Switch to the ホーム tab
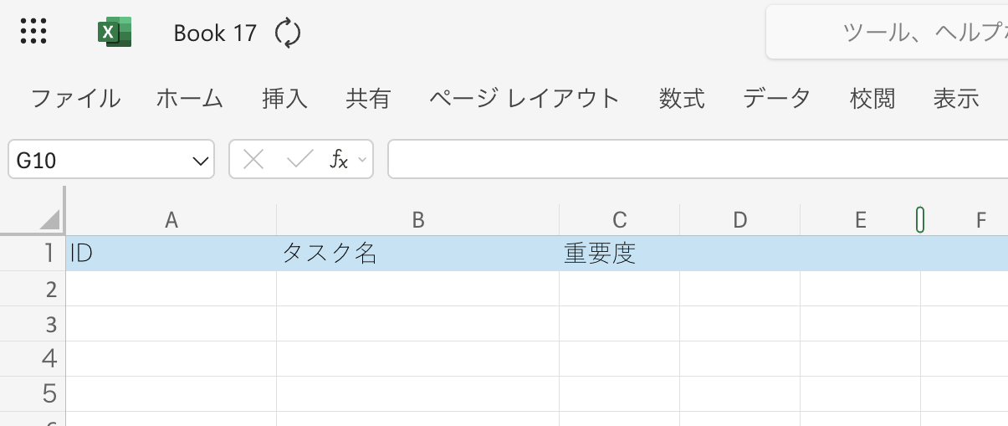This screenshot has width=1008, height=426. click(189, 99)
